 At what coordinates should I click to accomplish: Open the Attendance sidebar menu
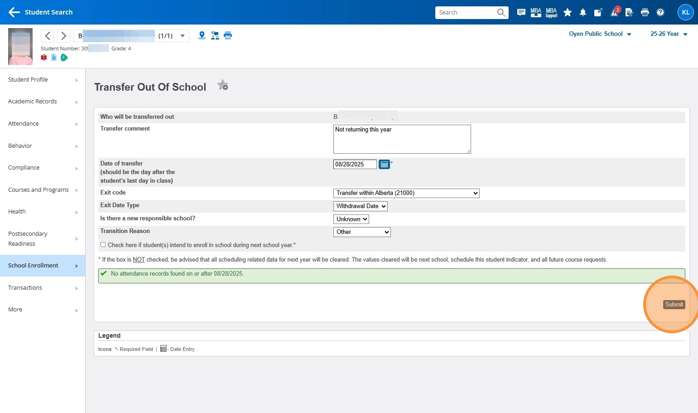point(43,124)
